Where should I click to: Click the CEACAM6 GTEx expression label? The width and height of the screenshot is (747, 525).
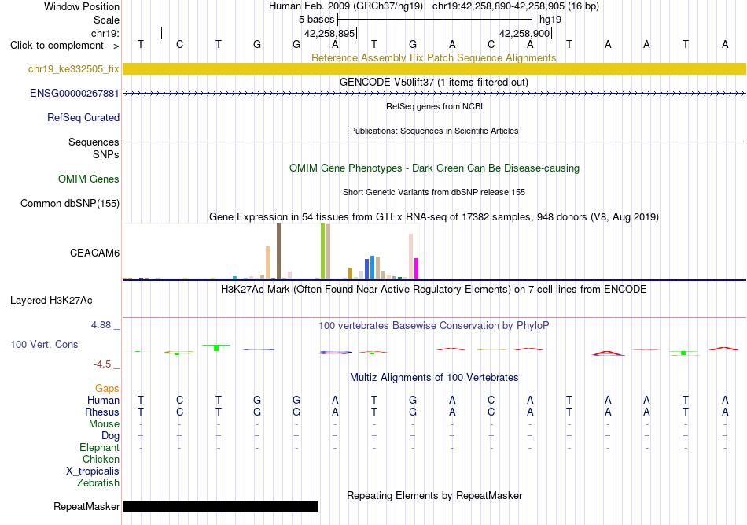pyautogui.click(x=95, y=253)
